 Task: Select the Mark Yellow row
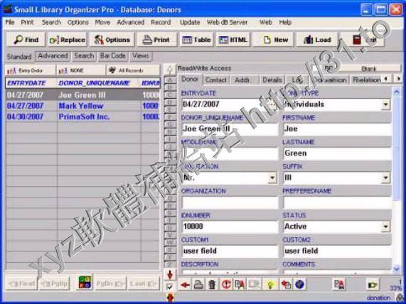[x=82, y=106]
